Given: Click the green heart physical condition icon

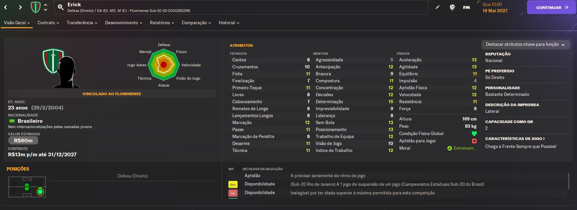Looking at the screenshot, I should pos(474,134).
